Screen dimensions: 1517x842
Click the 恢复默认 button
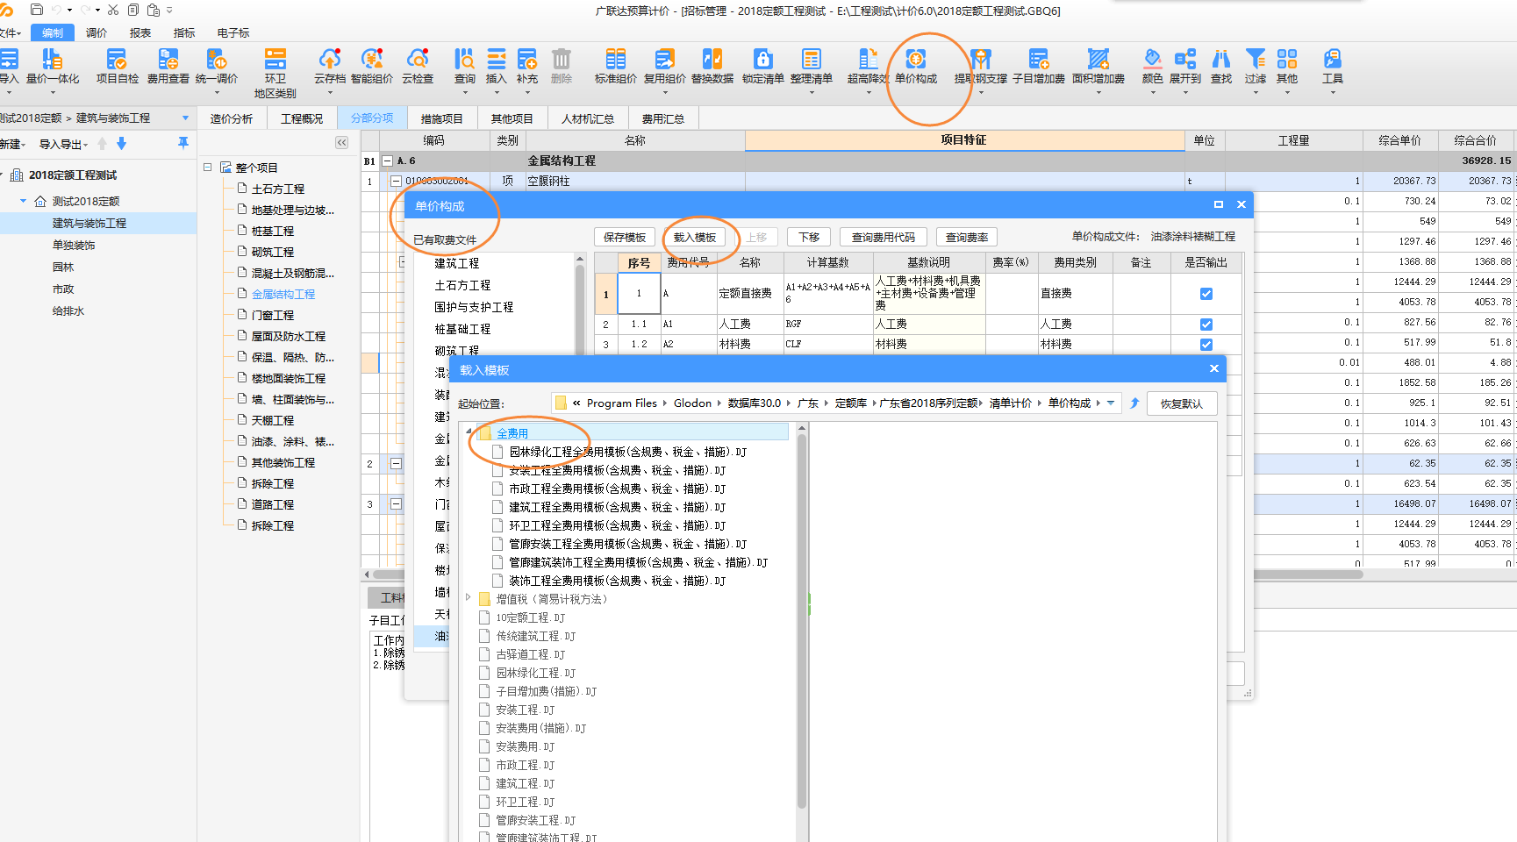pyautogui.click(x=1181, y=403)
